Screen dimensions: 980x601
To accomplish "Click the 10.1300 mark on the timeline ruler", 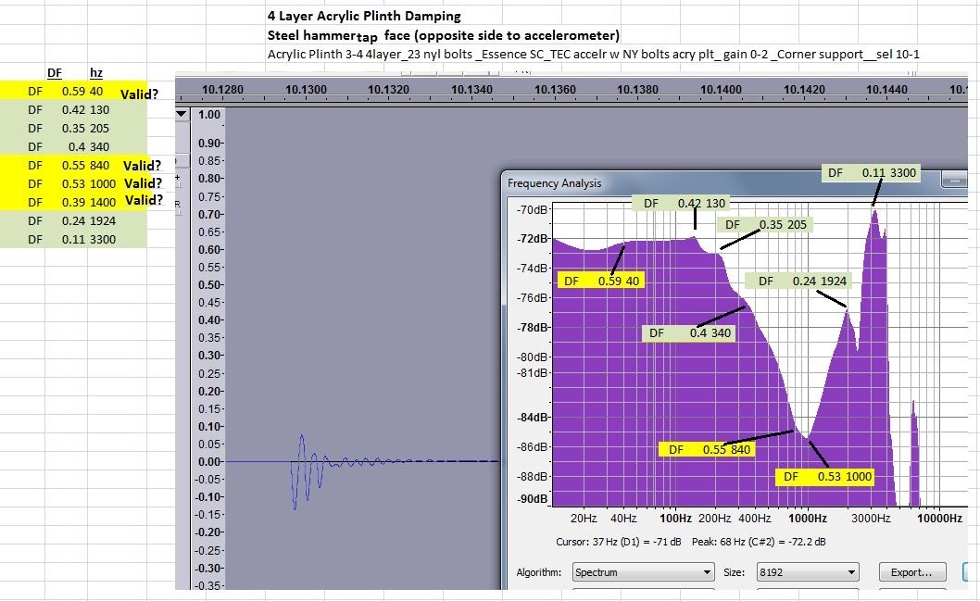I will (306, 89).
